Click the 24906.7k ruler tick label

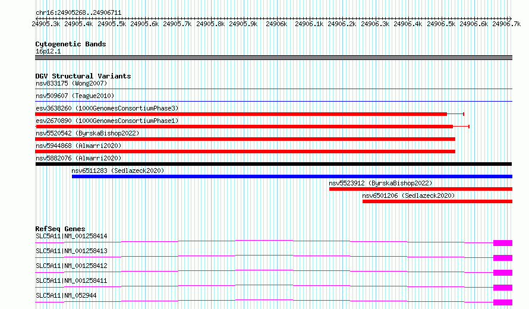tap(506, 24)
